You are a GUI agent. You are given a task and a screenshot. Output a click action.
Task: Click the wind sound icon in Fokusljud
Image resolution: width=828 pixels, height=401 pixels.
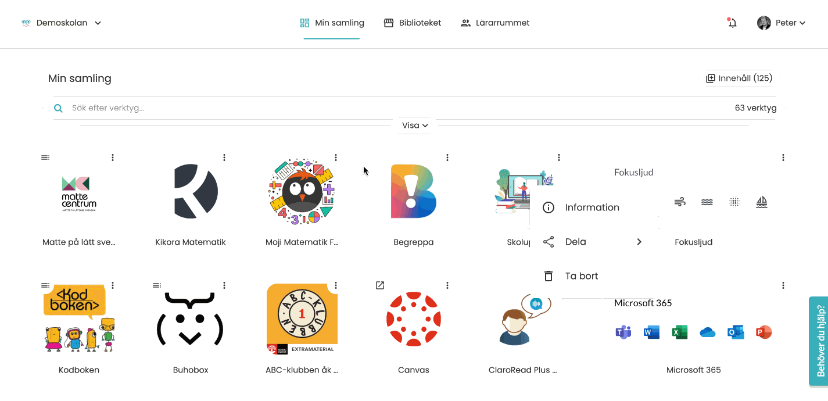[x=679, y=202]
